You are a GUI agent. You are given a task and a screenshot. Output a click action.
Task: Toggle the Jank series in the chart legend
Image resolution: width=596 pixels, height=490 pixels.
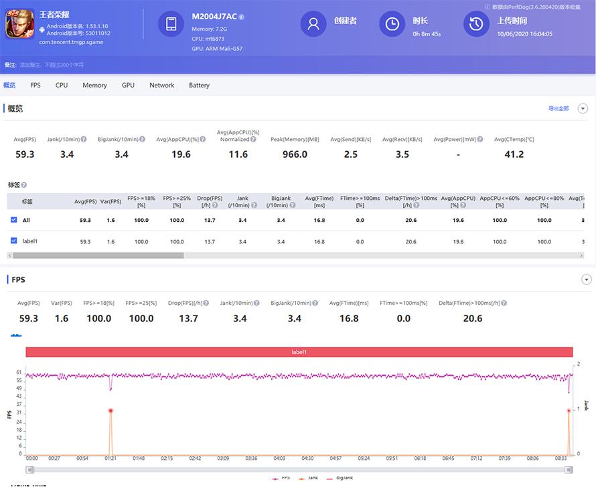pyautogui.click(x=308, y=478)
